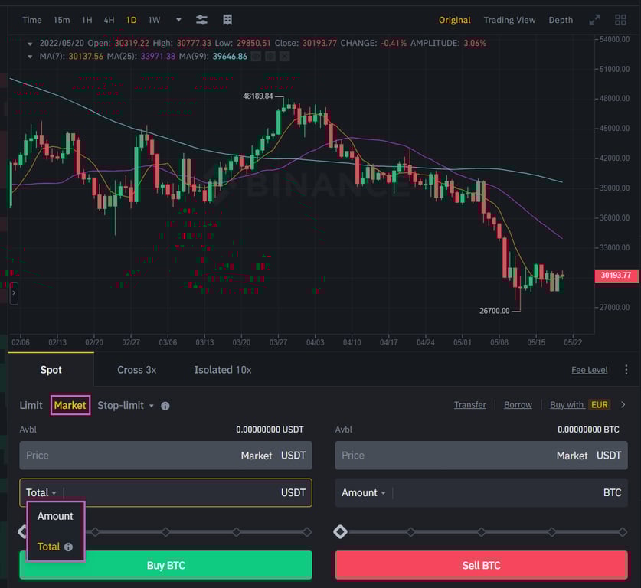Viewport: 641px width, 588px height.
Task: Collapse chart sidebar using the left-edge arrow
Action: [13, 292]
